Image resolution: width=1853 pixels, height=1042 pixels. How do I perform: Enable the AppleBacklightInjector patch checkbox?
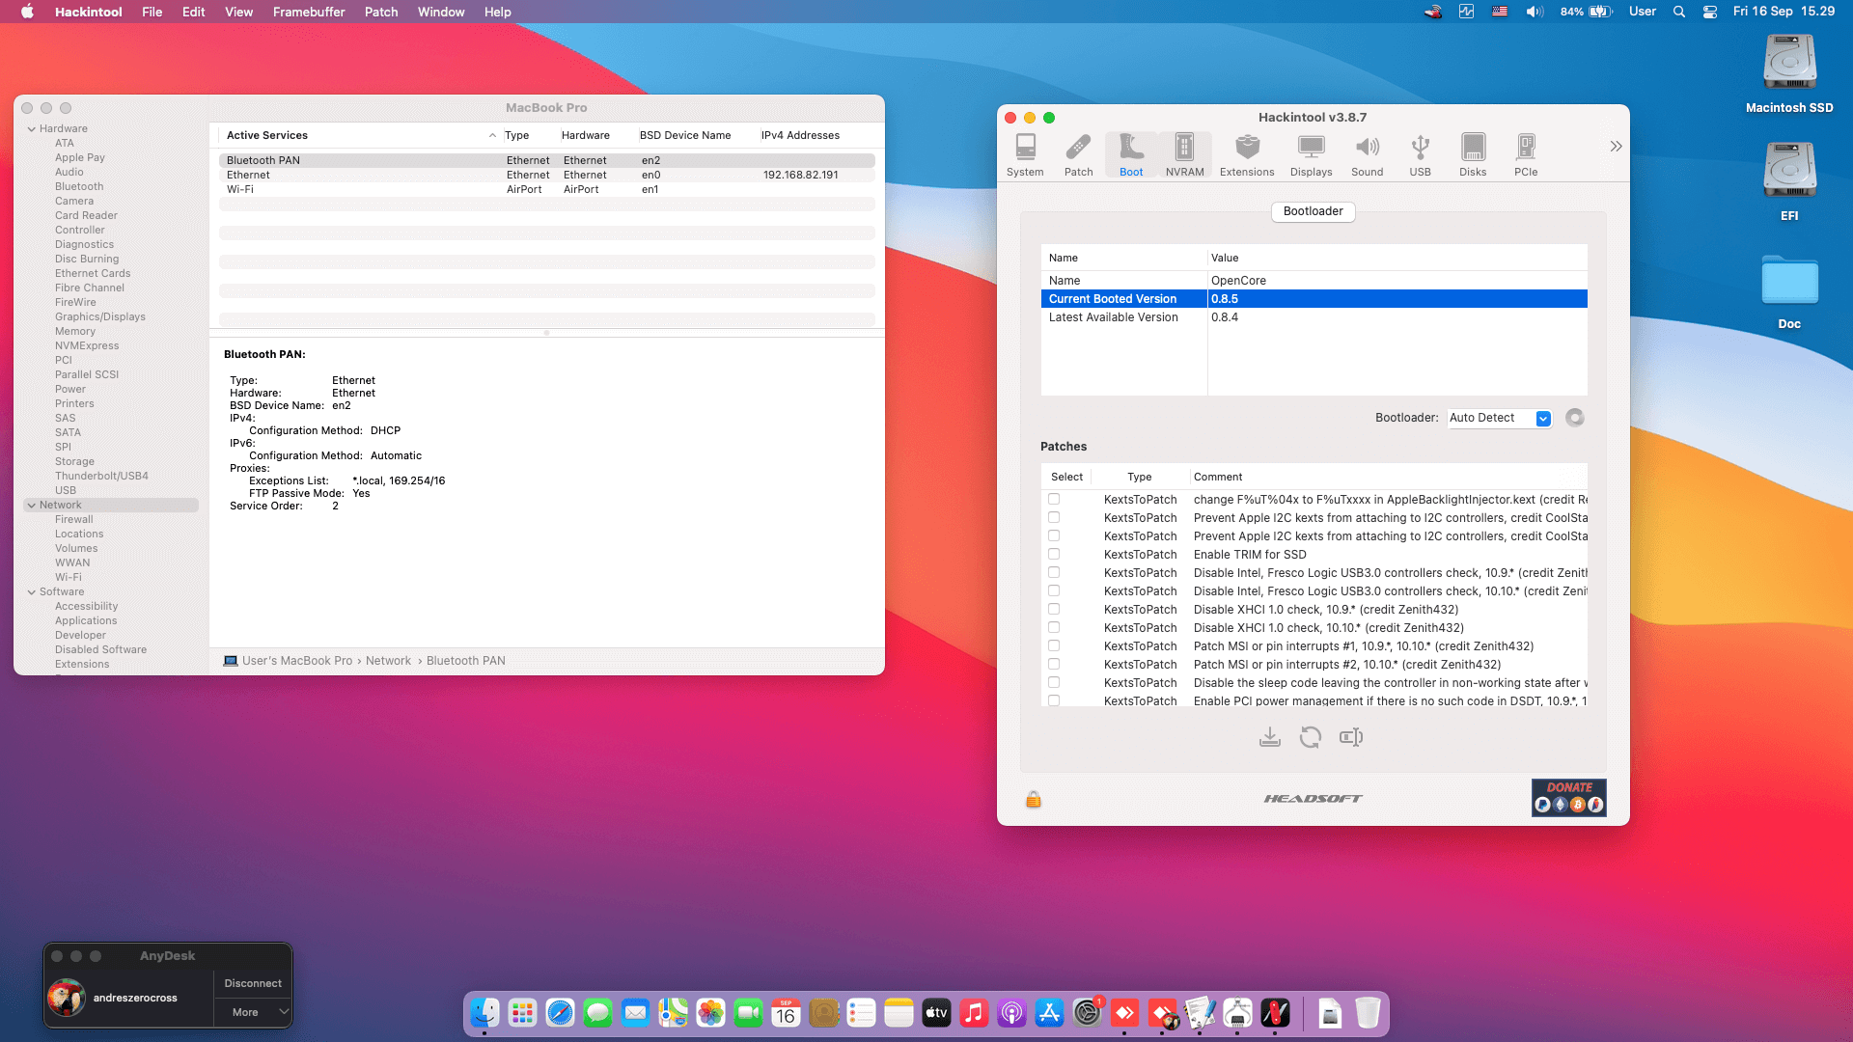[1054, 499]
